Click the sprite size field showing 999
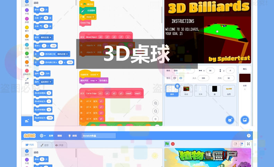The height and width of the screenshot is (167, 274). pos(203,78)
